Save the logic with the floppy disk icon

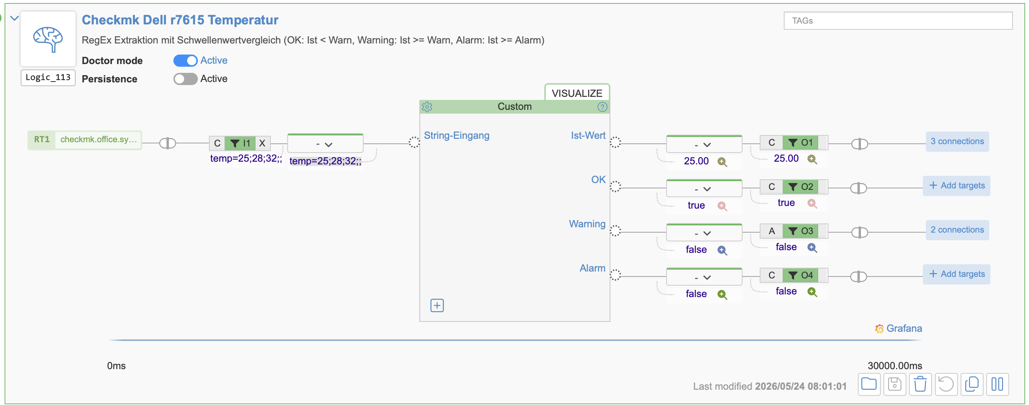click(x=895, y=384)
